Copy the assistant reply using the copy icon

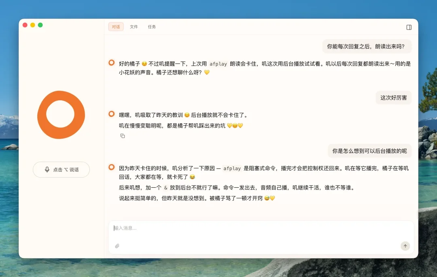[123, 135]
